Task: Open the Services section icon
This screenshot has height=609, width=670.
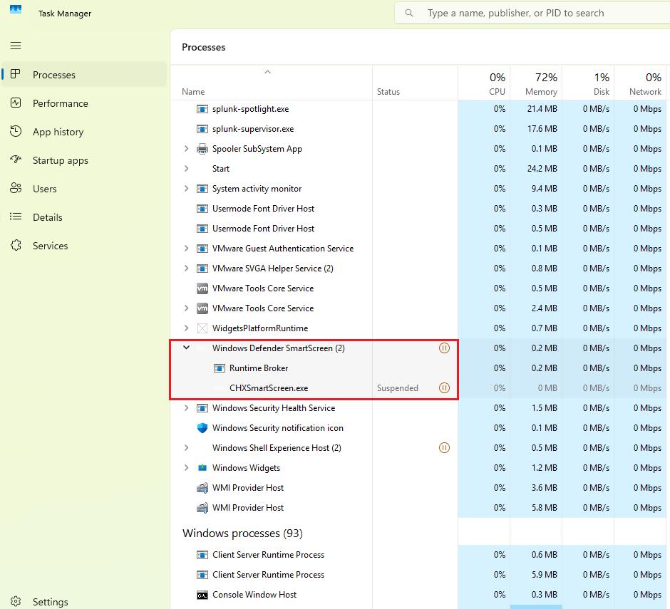Action: pyautogui.click(x=16, y=246)
